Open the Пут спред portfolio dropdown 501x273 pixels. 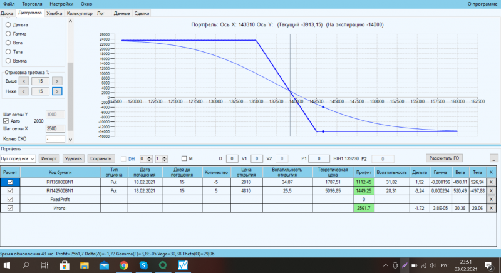18,158
